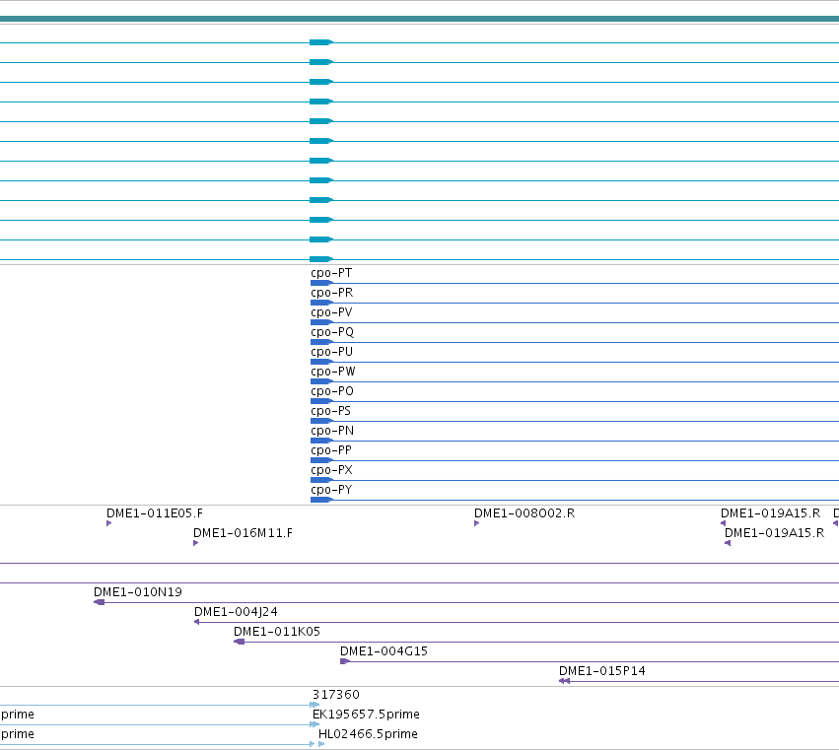Click the double arrowhead of DME1-015P14

565,682
